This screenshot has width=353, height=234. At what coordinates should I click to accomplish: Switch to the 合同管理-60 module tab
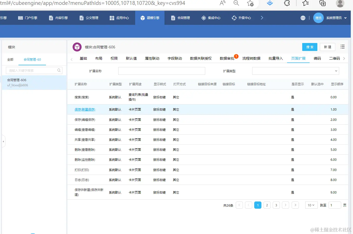click(32, 59)
